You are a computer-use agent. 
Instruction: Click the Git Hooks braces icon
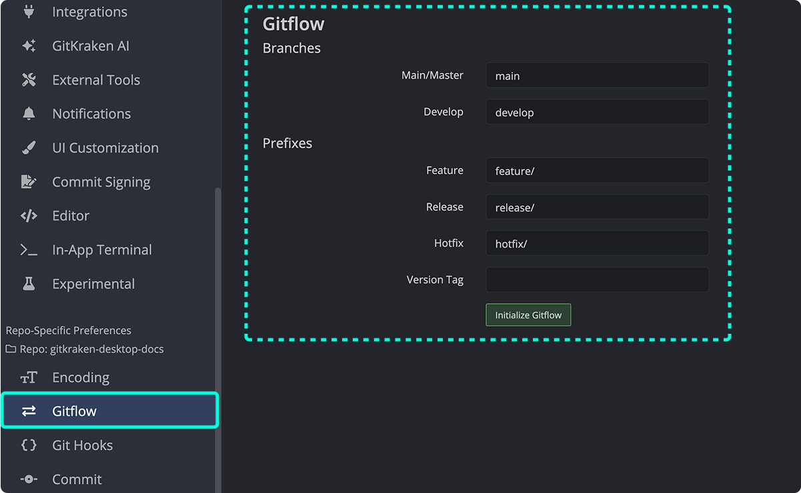tap(28, 445)
